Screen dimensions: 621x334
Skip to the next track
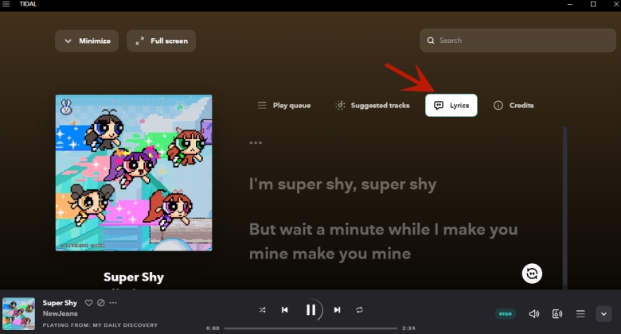pos(337,310)
